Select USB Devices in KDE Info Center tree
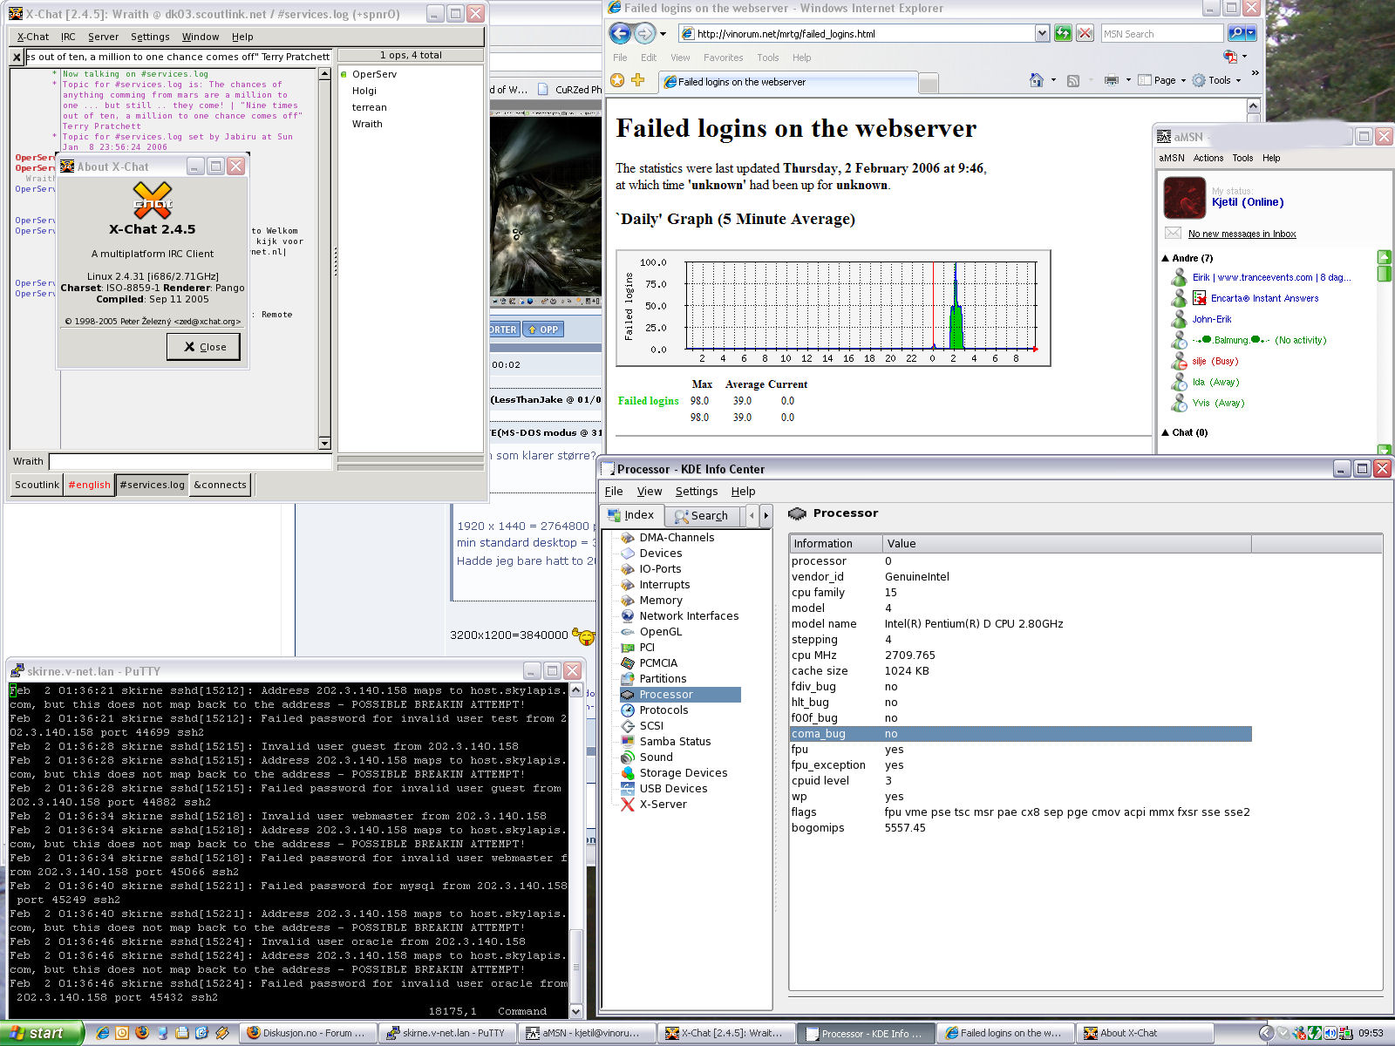This screenshot has width=1395, height=1046. tap(673, 788)
